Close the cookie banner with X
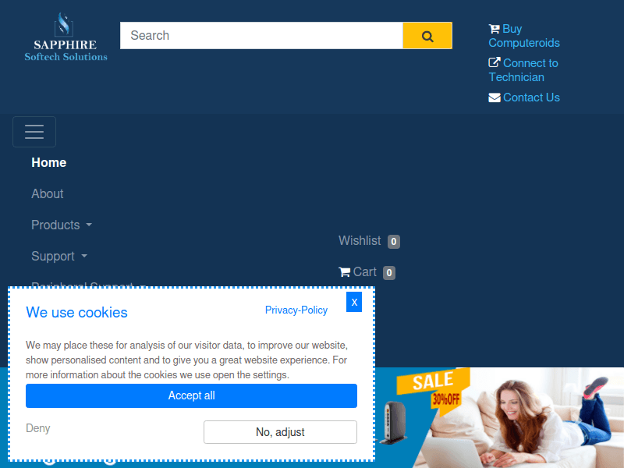Screen dimensions: 624x468 354,302
